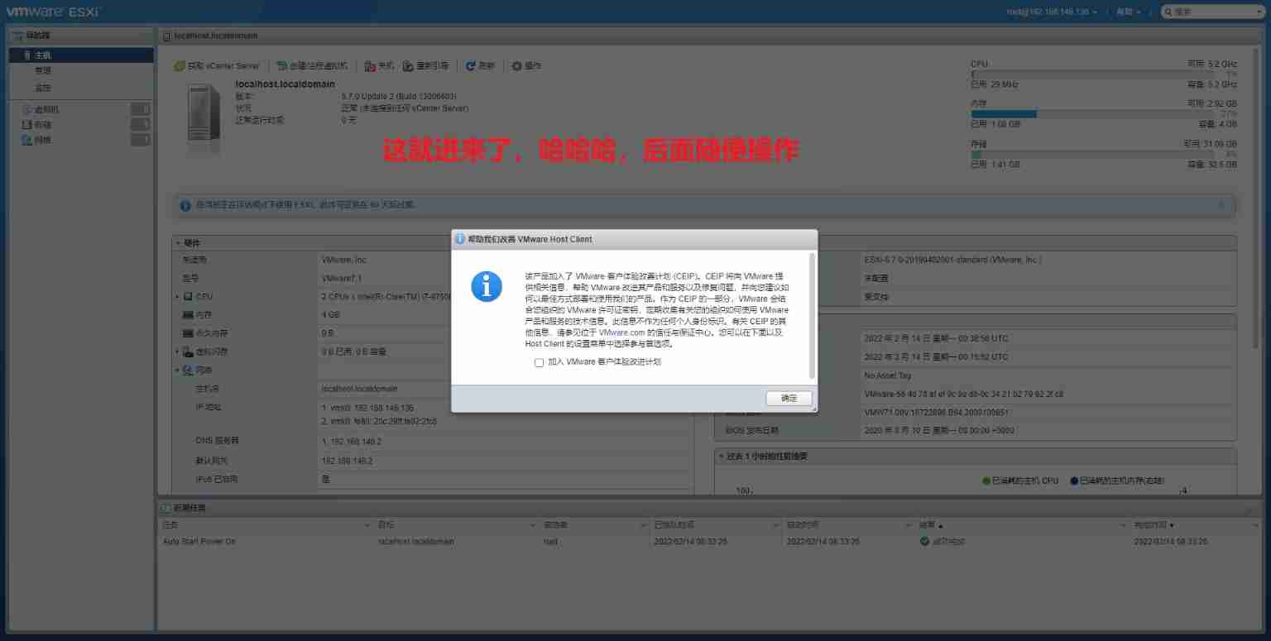This screenshot has height=641, width=1271.
Task: Click the 网络 icon in the navigator
Action: pos(27,140)
